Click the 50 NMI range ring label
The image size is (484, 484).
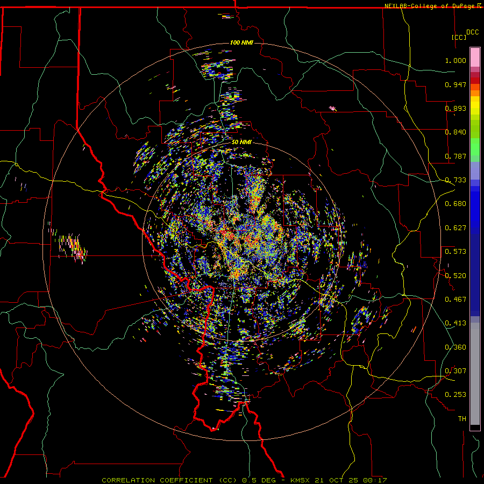tap(241, 143)
